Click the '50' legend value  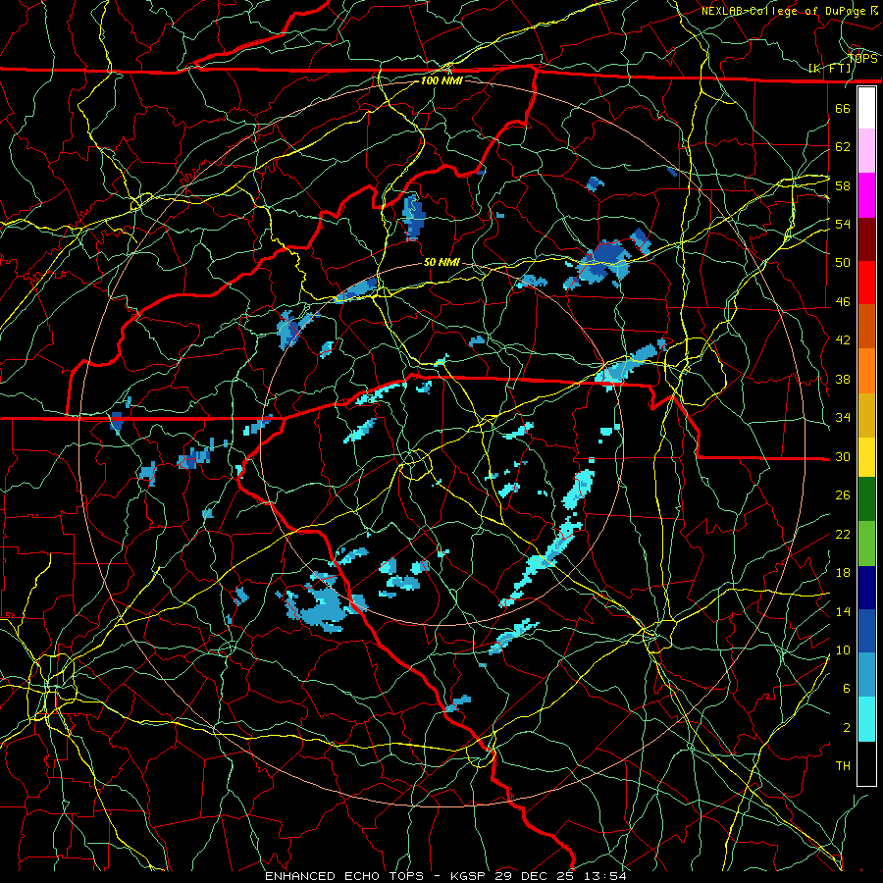(x=843, y=263)
